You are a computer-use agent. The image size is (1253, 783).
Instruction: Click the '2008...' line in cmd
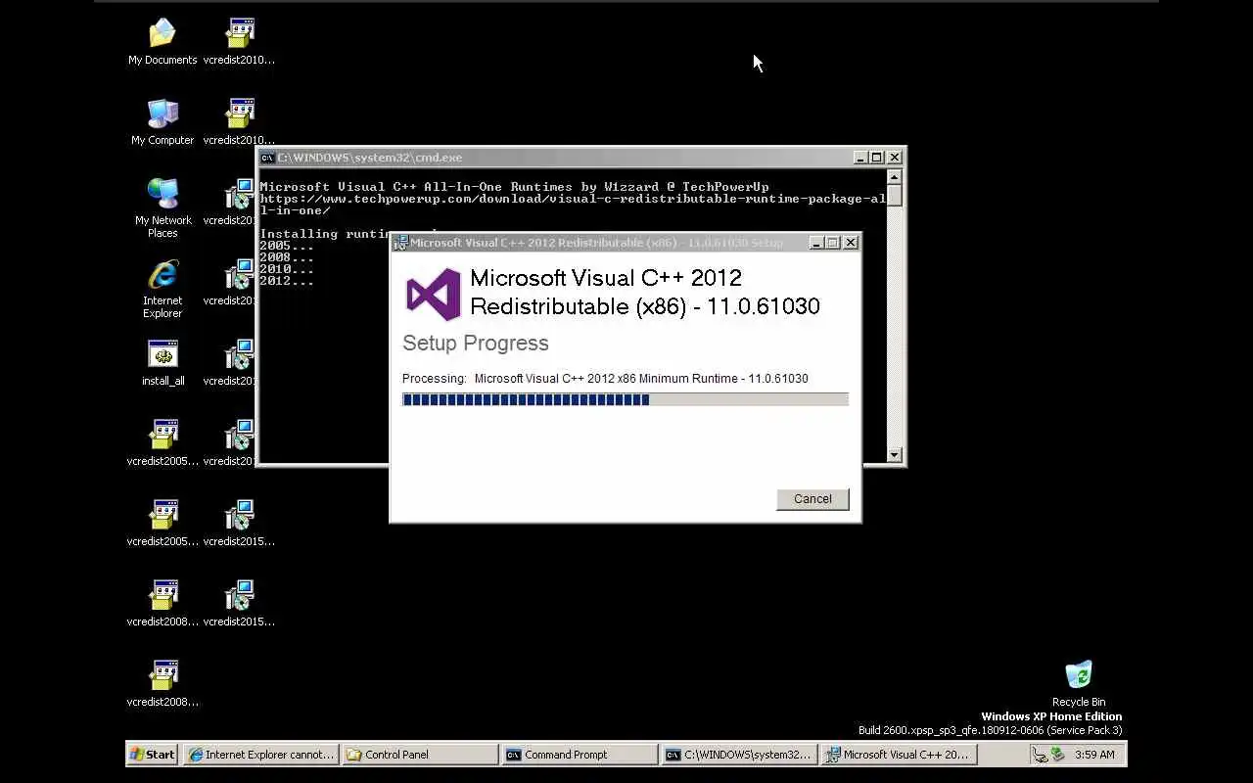pos(287,257)
